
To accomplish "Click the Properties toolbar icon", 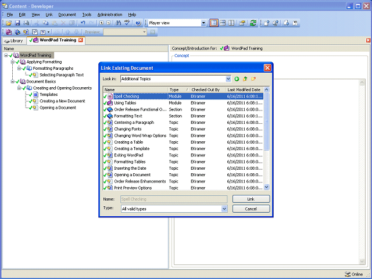I will tap(242, 23).
